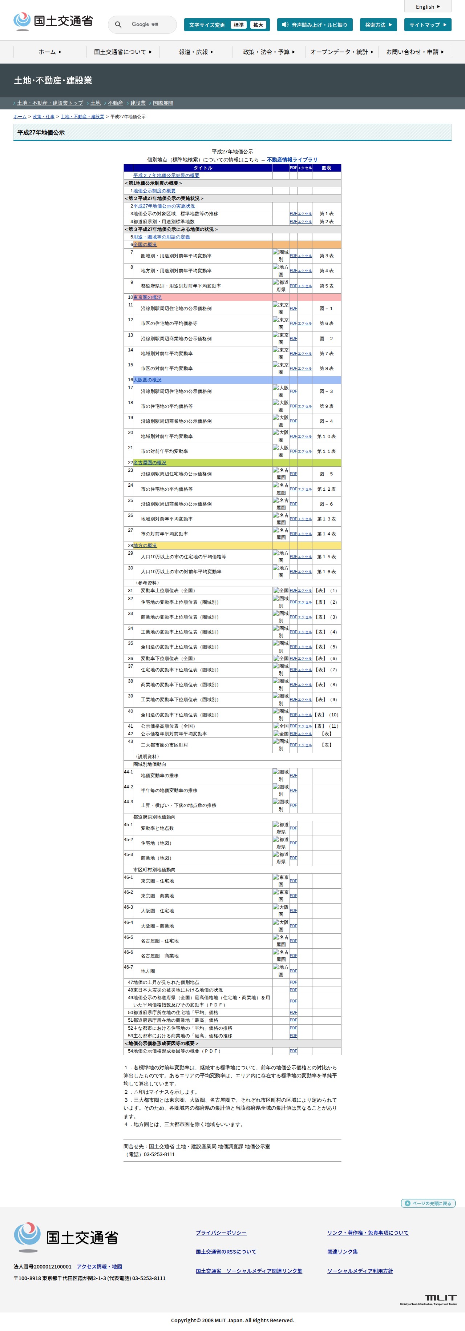Open the 大阪圏の概況 link in blue row

(x=147, y=380)
